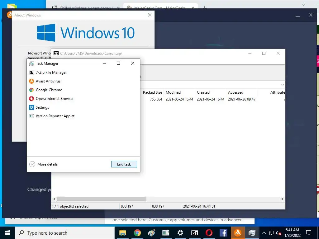
Task: Open Paint from the taskbar
Action: pyautogui.click(x=152, y=233)
